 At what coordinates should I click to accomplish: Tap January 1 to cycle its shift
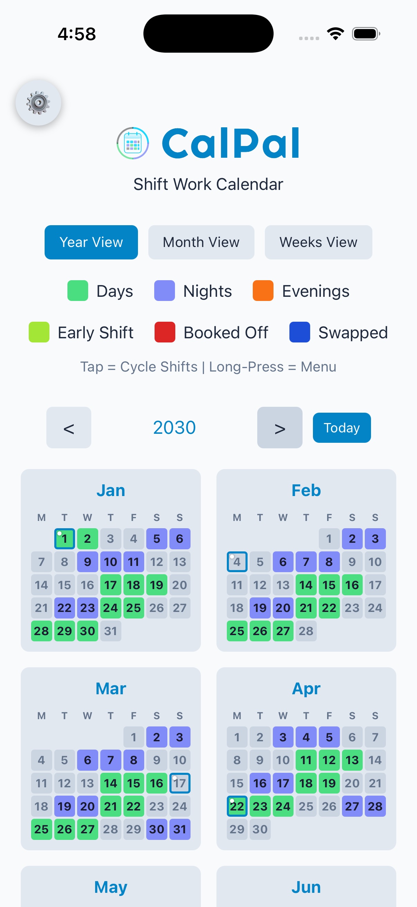pos(64,538)
